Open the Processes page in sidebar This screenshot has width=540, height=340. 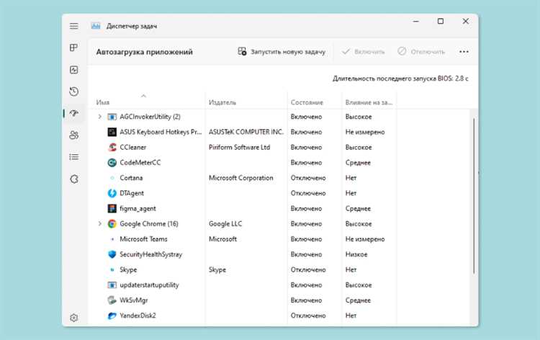73,48
